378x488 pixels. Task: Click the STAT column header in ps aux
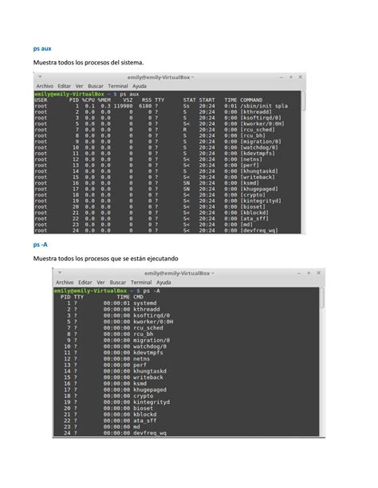click(x=189, y=100)
